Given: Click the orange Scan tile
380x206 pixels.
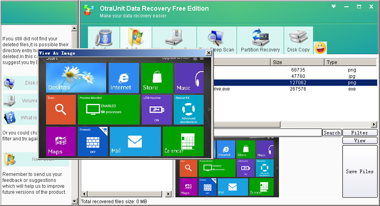Looking at the screenshot, I should [x=61, y=110].
